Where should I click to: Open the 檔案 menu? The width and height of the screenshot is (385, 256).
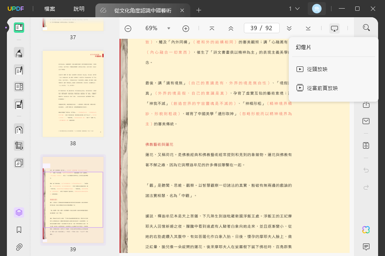[50, 9]
